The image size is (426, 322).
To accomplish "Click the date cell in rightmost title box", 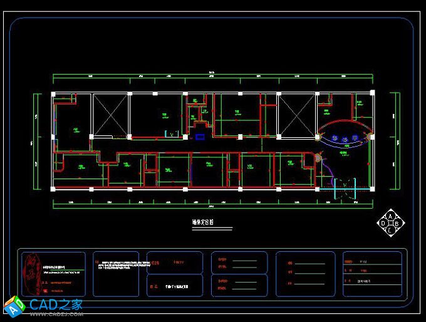I will click(374, 282).
